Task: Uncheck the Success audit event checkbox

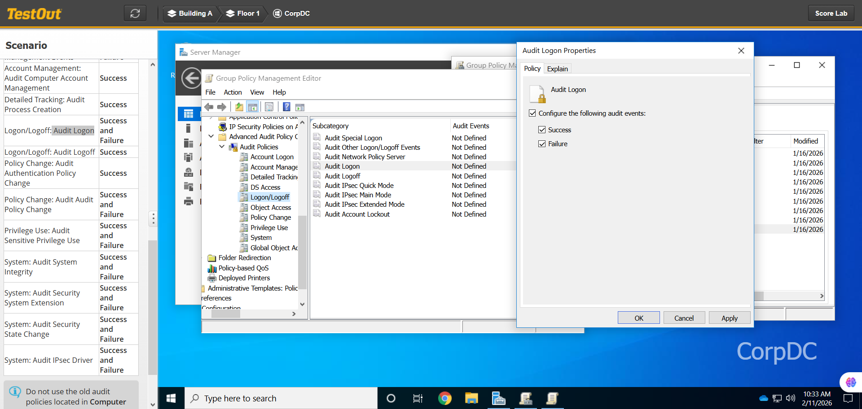Action: (x=542, y=130)
